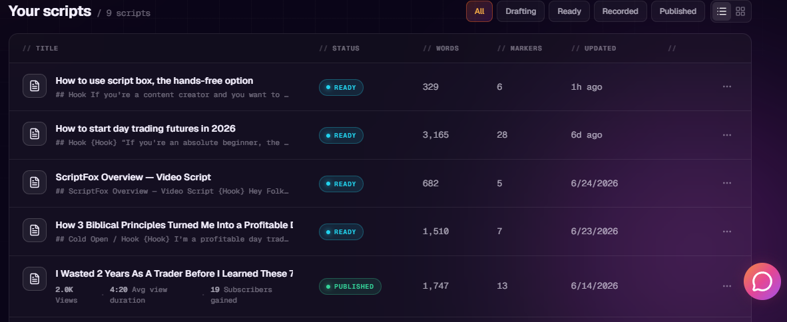Switch to list view layout
This screenshot has width=787, height=322.
click(722, 11)
